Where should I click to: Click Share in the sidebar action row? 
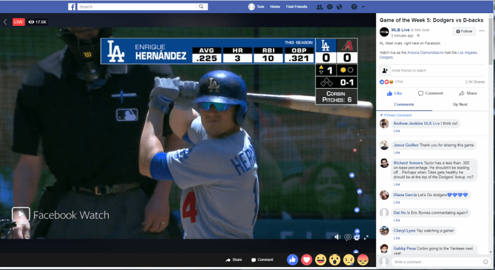(x=468, y=93)
